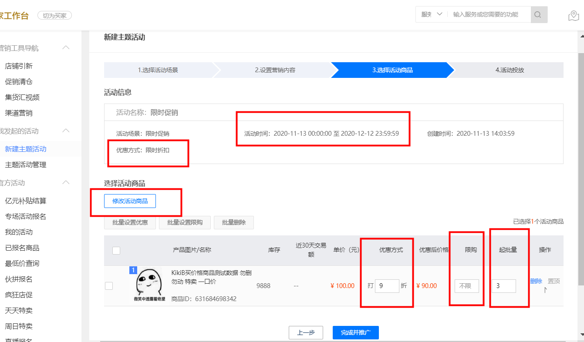Click the 完成并推广 button
Screen dimensions: 584x342
355,332
